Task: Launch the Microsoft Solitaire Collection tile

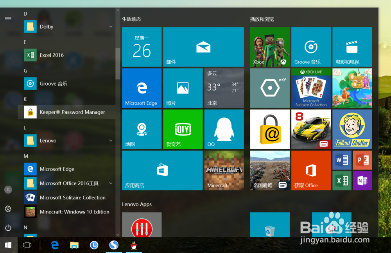Action: click(x=311, y=88)
